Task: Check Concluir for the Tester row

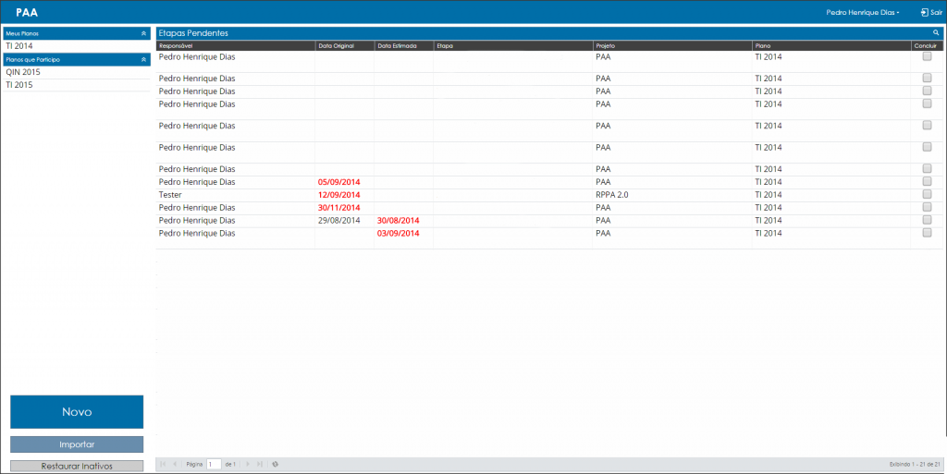Action: pyautogui.click(x=927, y=194)
